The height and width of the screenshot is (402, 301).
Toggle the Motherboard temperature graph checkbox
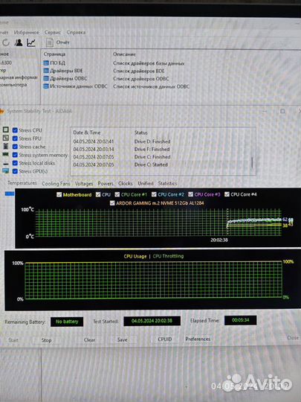pos(59,194)
